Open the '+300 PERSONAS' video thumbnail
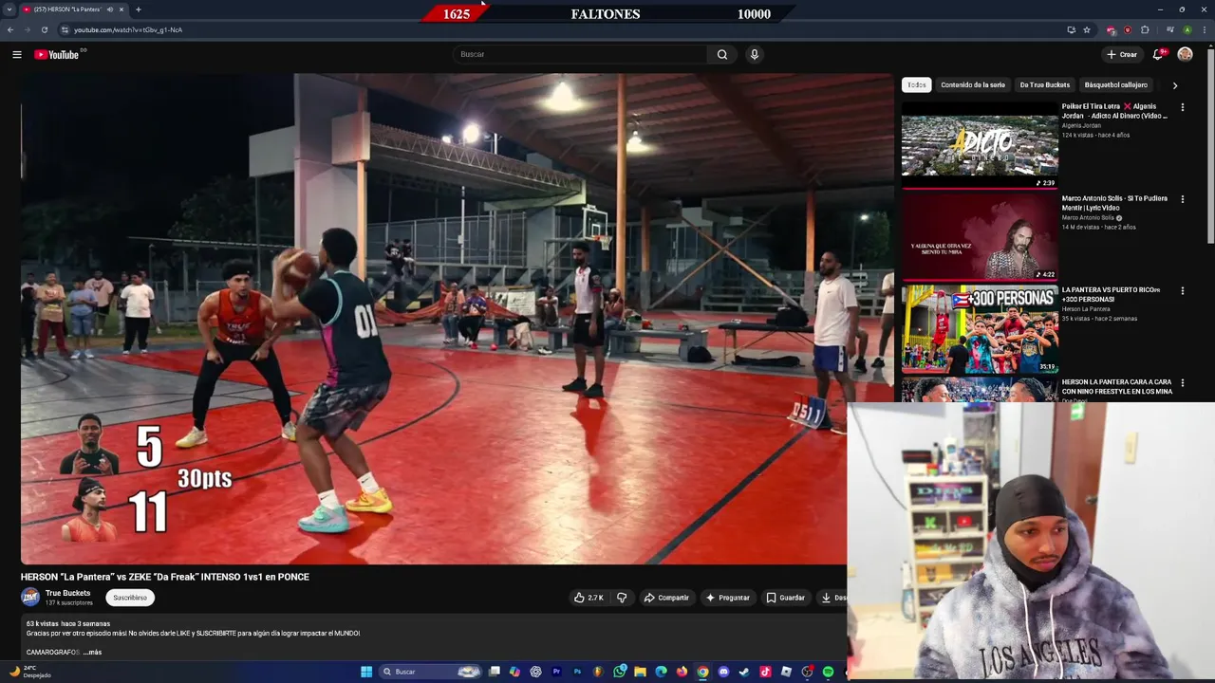The image size is (1215, 683). 980,327
